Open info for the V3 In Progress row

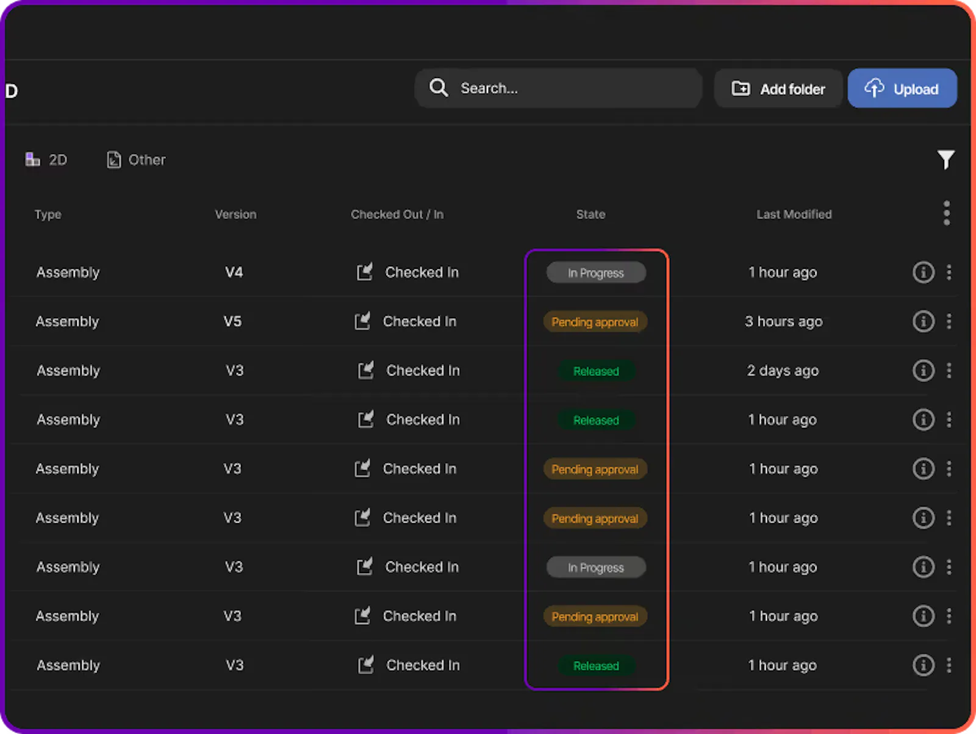click(924, 567)
